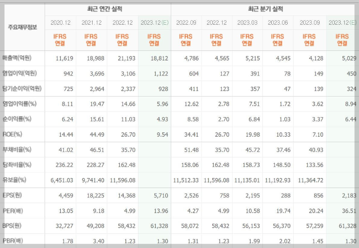
Task: Select the 최근 연간 실적 header
Action: click(105, 9)
